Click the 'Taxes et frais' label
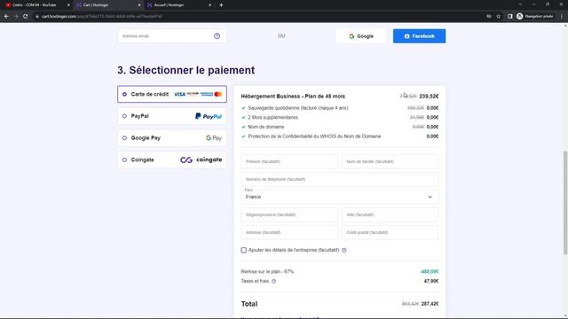The image size is (568, 319). (x=255, y=281)
